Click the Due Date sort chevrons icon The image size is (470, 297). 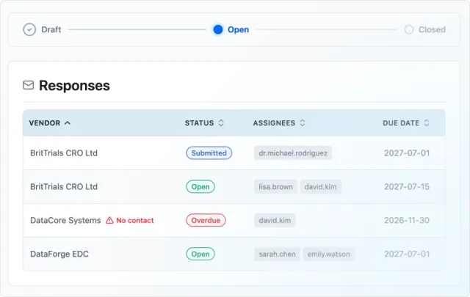pyautogui.click(x=426, y=123)
